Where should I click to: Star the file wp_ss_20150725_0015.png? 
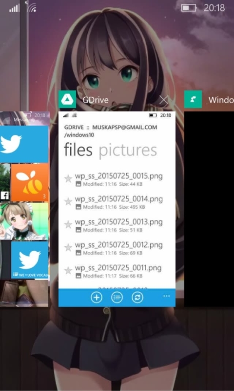click(68, 178)
